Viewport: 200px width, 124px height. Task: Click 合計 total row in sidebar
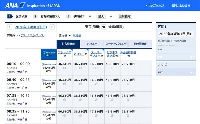[176, 72]
